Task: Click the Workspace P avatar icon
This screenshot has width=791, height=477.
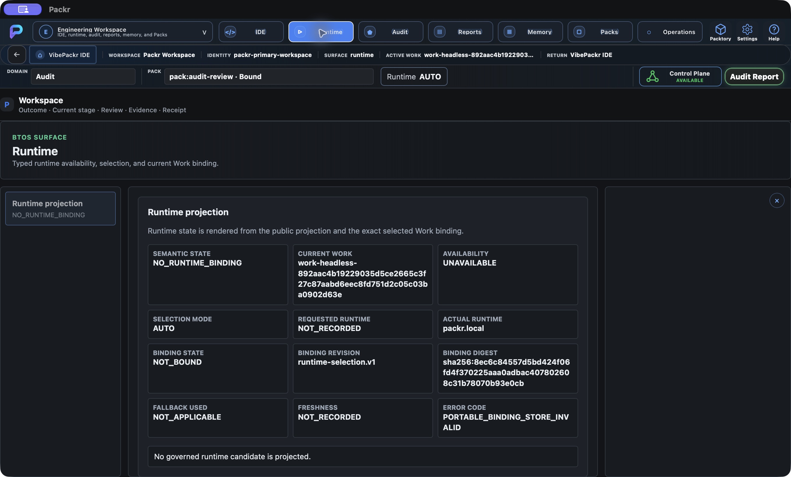Action: [7, 105]
